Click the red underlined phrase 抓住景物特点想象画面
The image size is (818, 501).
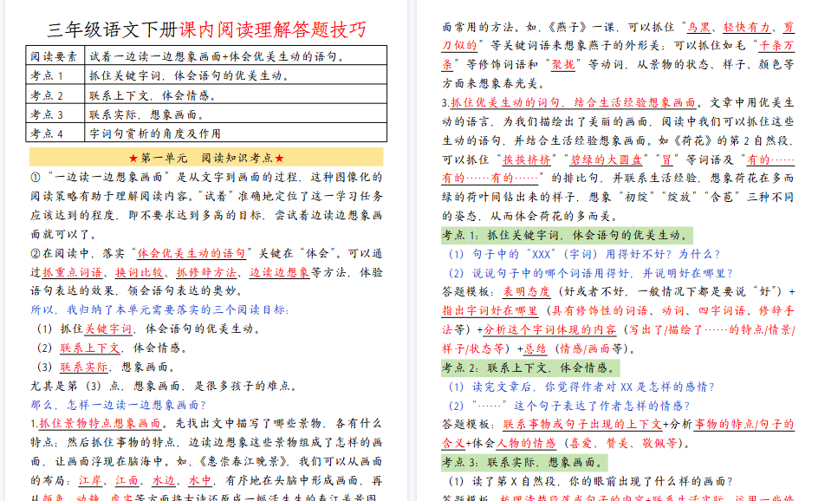pos(100,423)
